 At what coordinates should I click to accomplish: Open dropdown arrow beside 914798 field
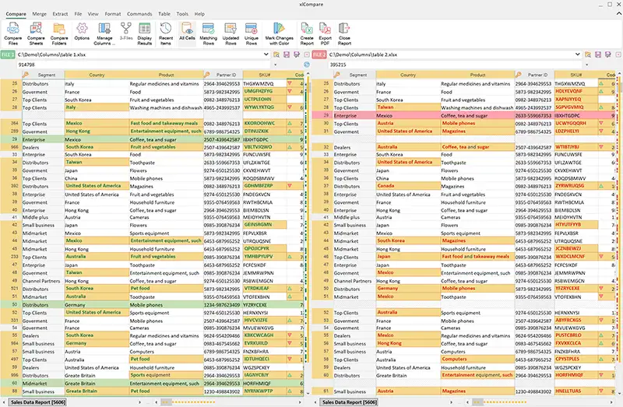pos(276,65)
